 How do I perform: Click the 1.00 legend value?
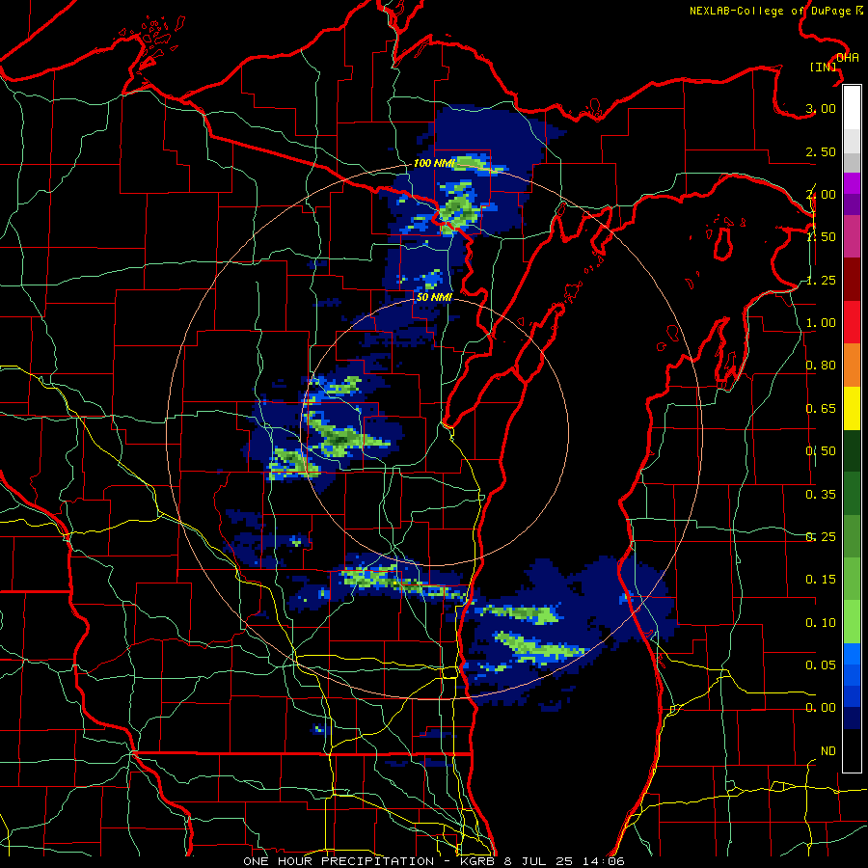[x=821, y=323]
